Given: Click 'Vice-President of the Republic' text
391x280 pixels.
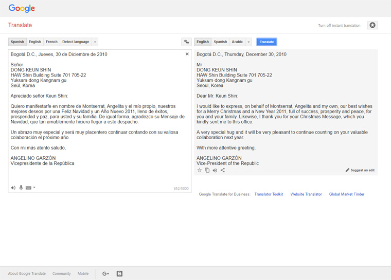Looking at the screenshot, I should pos(227,163).
